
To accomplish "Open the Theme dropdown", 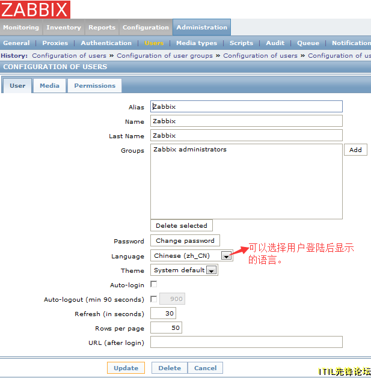I will pos(184,270).
